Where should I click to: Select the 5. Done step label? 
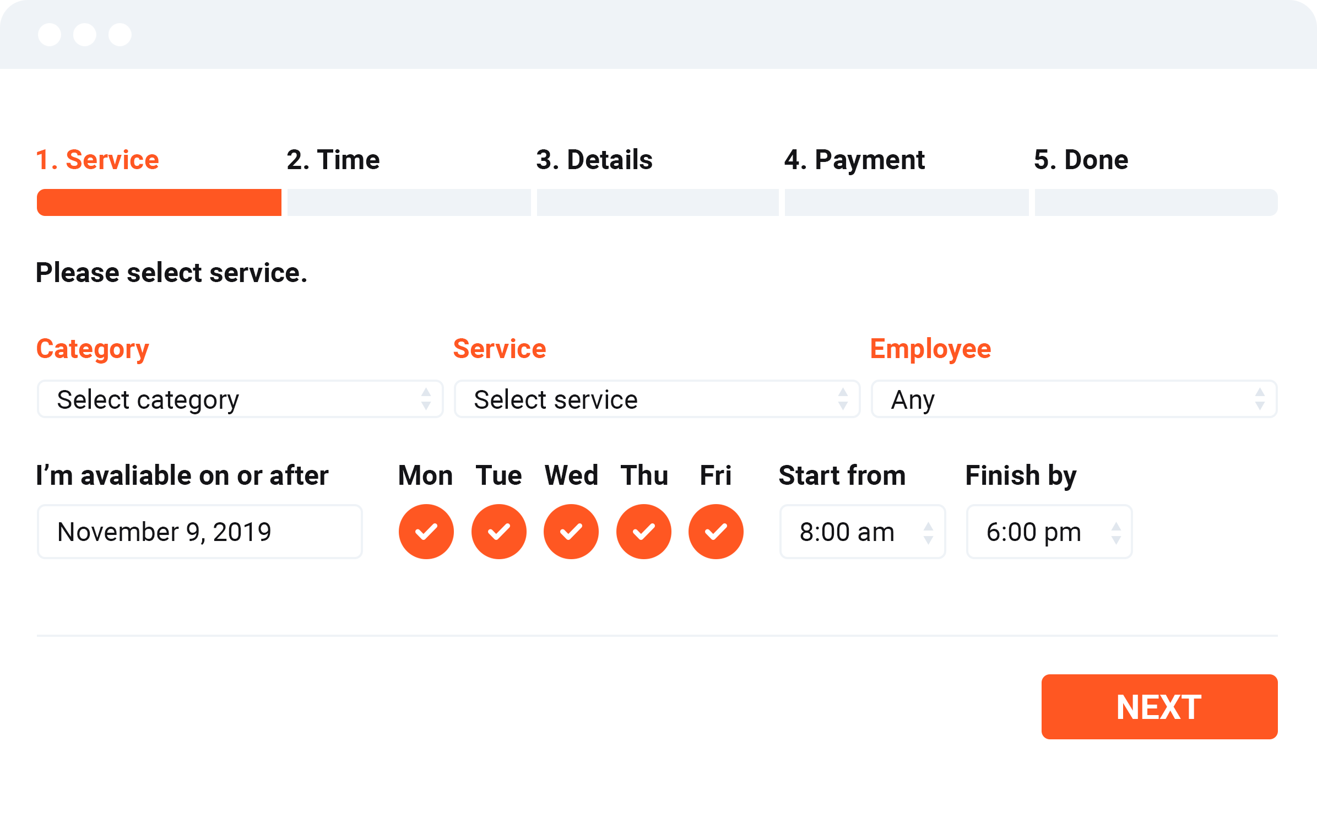(x=1081, y=160)
